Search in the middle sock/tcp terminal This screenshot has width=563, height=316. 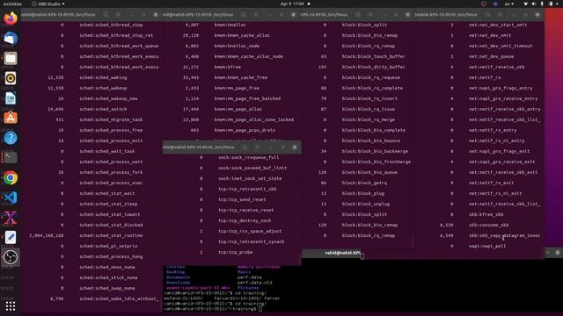pos(245,147)
